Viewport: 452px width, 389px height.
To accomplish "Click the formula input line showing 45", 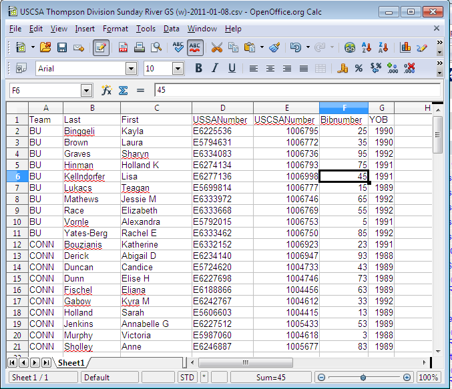I will [298, 90].
